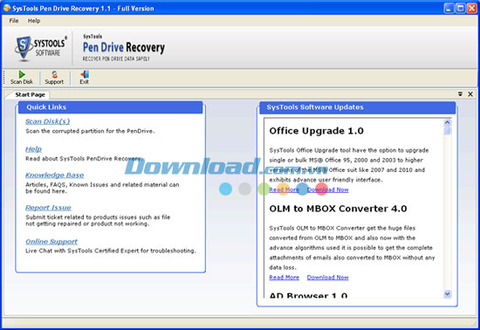Open the tab list dropdown arrow

click(x=460, y=94)
